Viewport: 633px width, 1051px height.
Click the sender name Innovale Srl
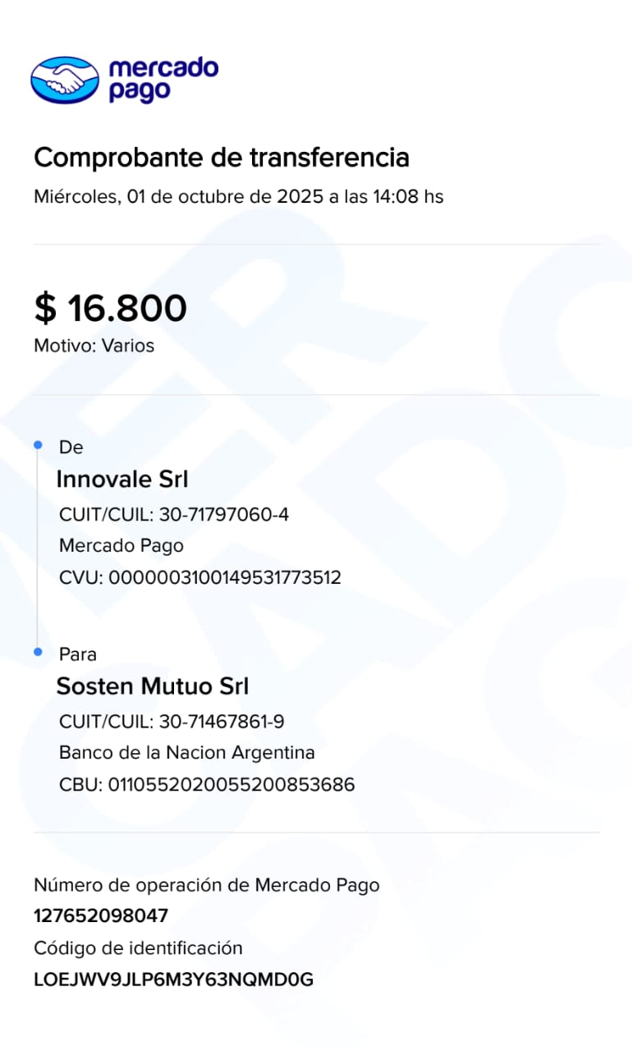point(122,479)
